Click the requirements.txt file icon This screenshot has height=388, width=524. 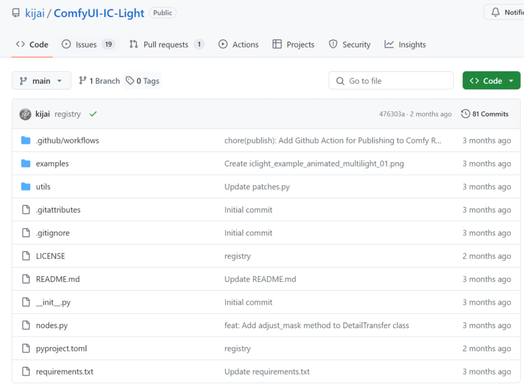pyautogui.click(x=26, y=371)
